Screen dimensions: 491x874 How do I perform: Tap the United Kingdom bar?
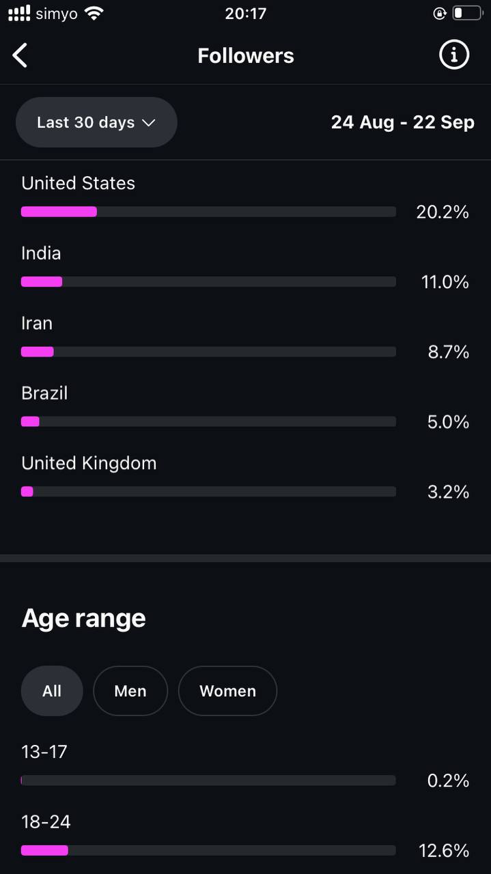pyautogui.click(x=208, y=492)
